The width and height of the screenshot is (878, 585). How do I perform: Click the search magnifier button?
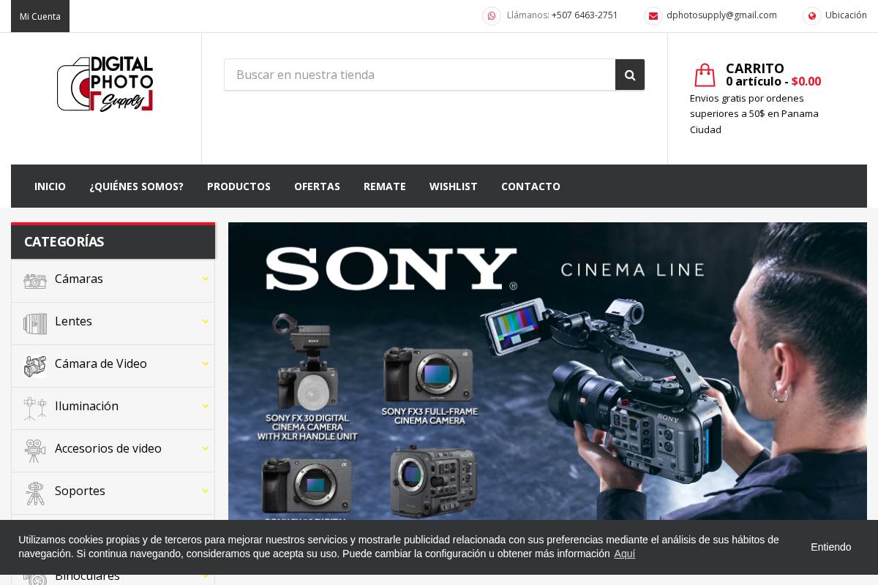click(629, 75)
